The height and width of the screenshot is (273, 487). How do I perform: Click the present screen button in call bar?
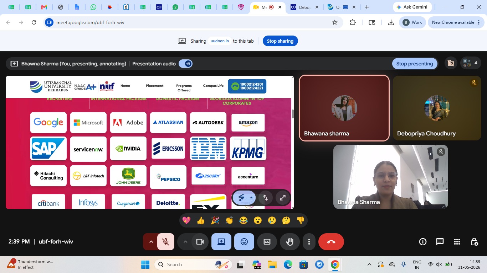click(221, 242)
